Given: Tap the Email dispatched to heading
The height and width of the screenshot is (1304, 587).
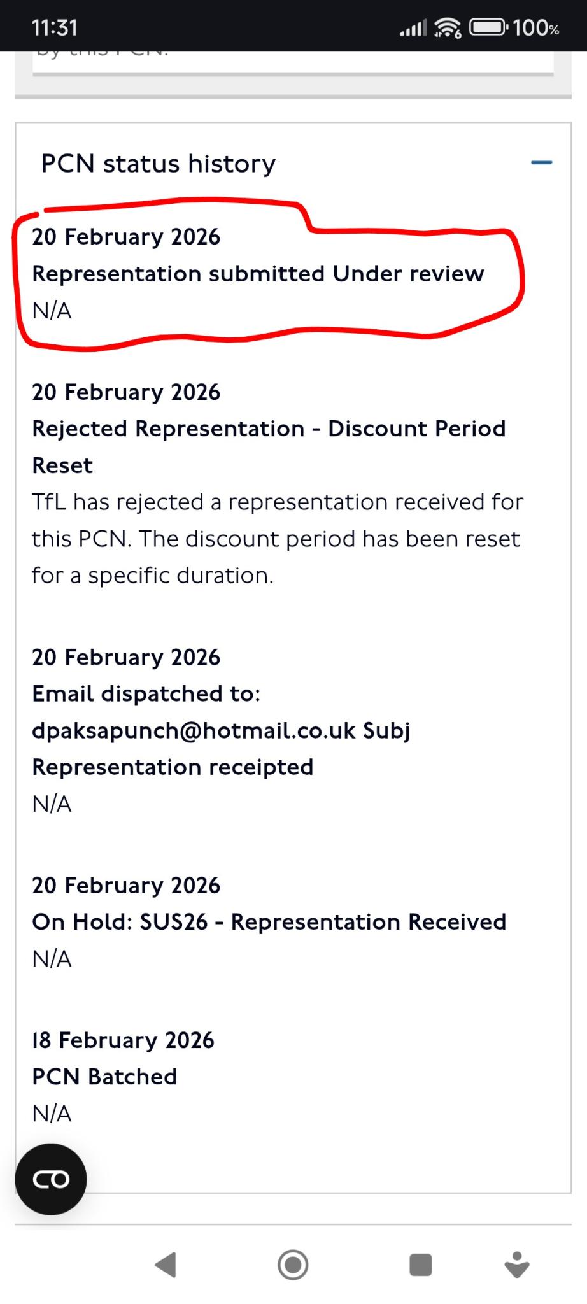Looking at the screenshot, I should (146, 693).
